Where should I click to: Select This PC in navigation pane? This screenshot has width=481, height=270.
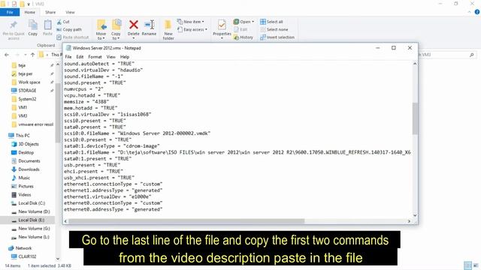point(23,135)
